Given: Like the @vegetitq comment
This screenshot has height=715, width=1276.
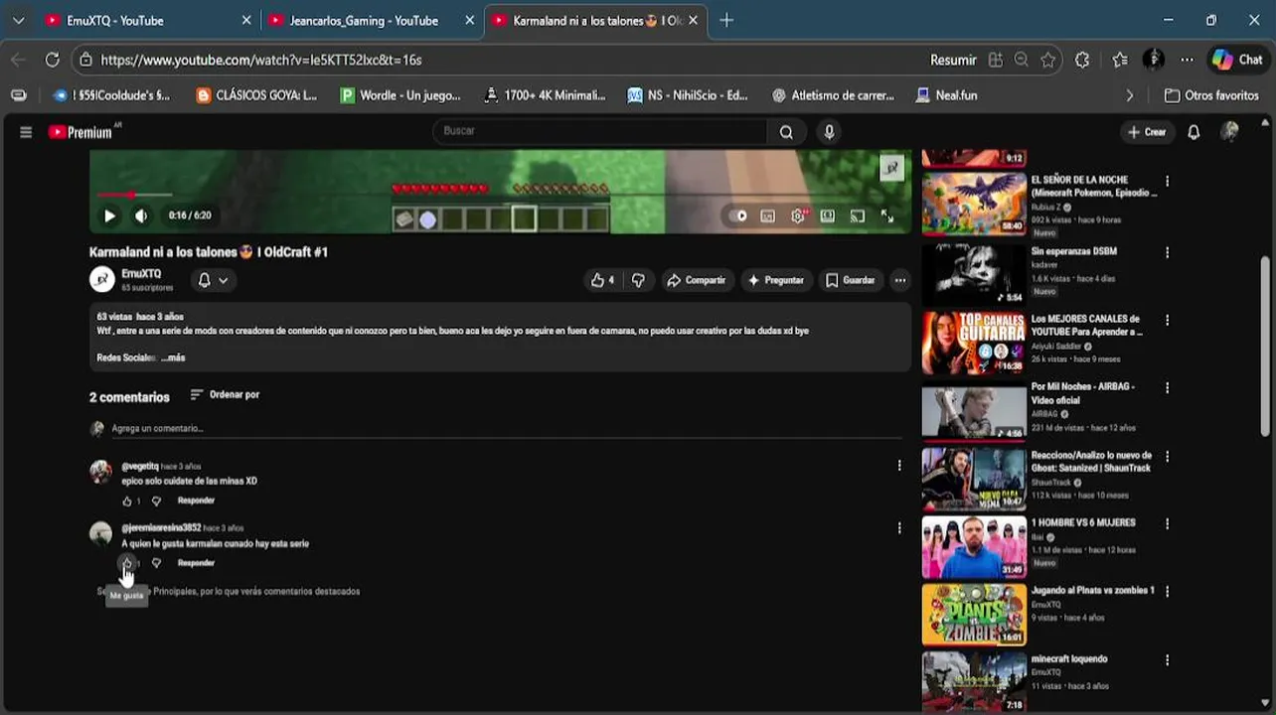Looking at the screenshot, I should [x=126, y=501].
